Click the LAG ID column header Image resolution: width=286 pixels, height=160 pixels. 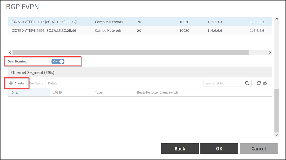57,93
